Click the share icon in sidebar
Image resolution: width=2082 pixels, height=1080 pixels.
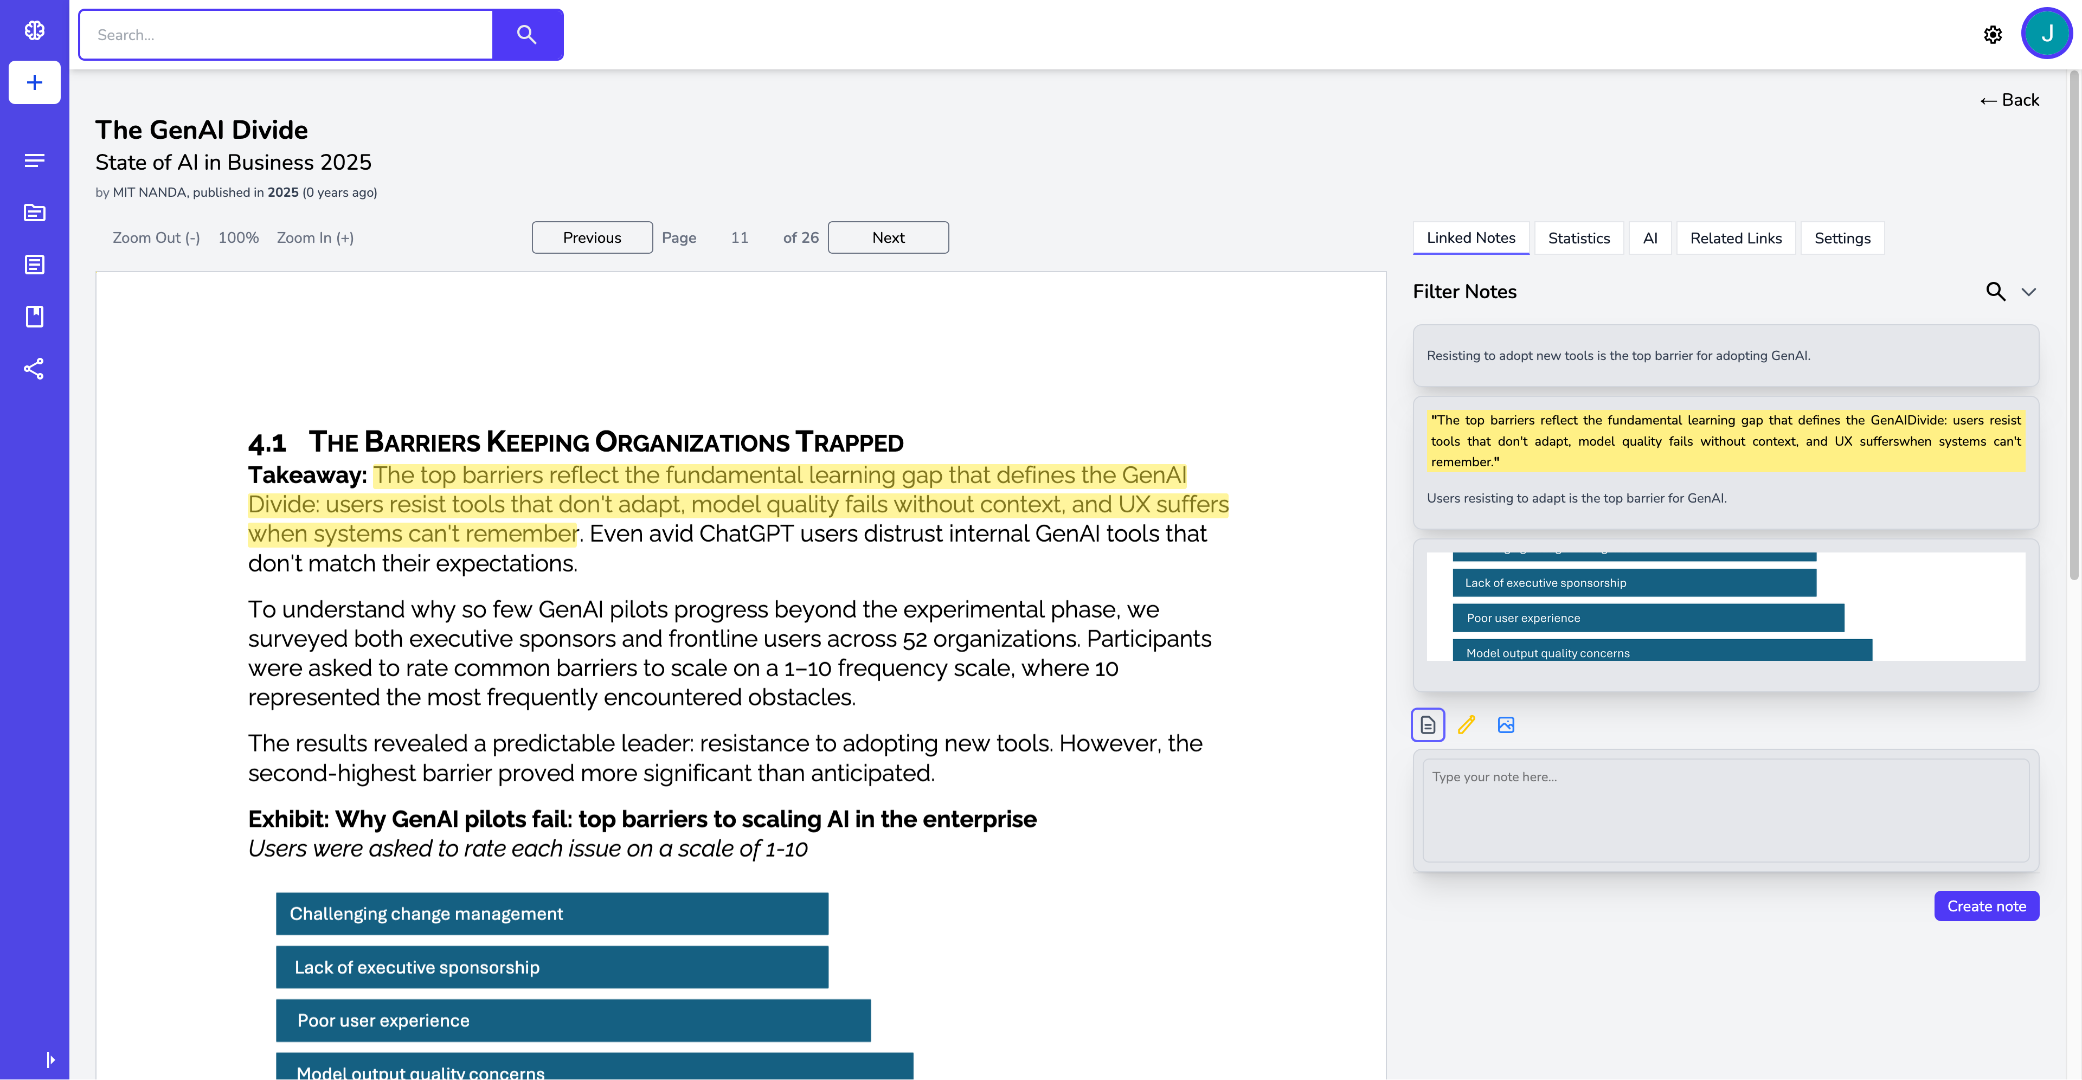[34, 369]
